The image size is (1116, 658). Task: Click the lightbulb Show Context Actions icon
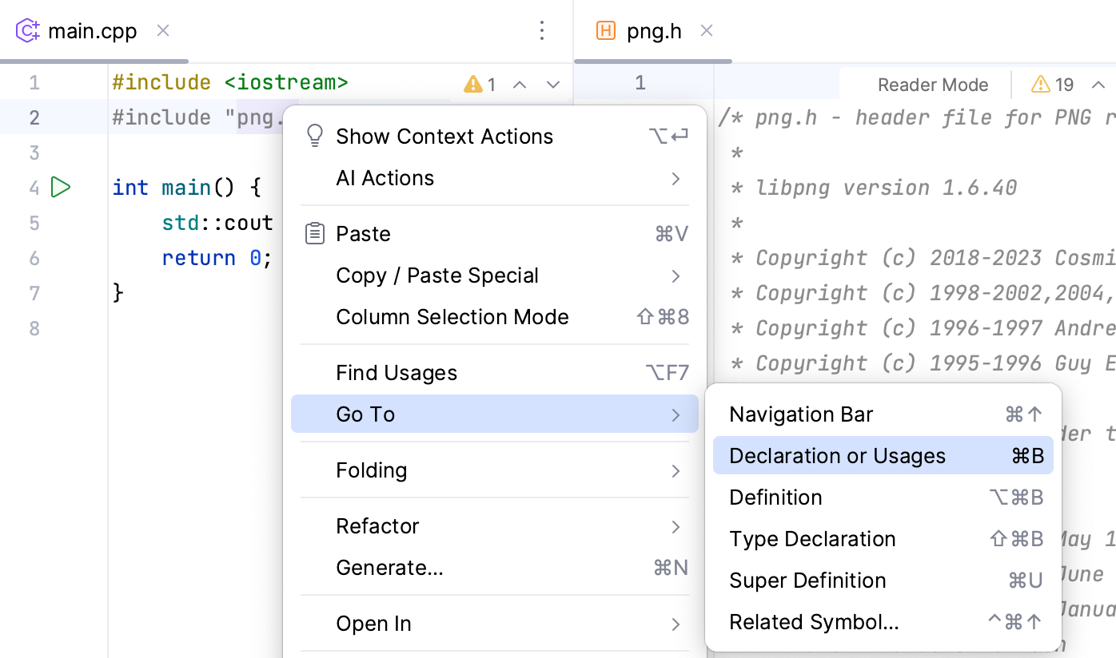coord(315,136)
